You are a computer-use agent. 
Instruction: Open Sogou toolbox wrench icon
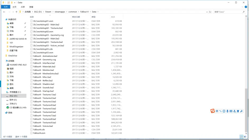[x=241, y=111]
